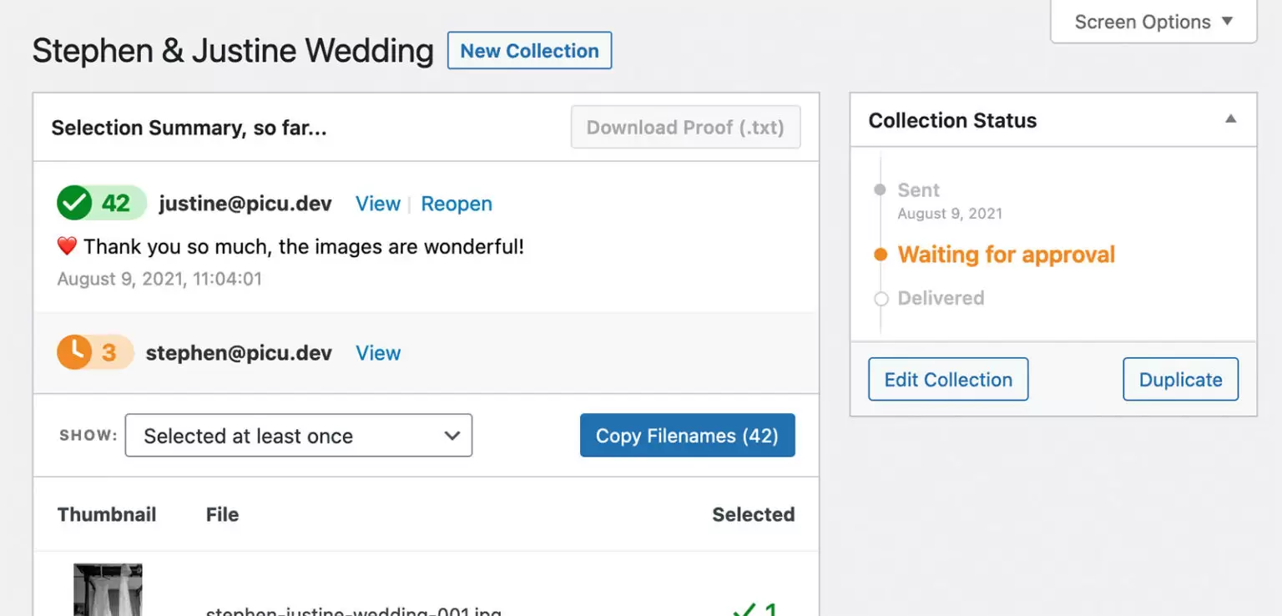The width and height of the screenshot is (1282, 616).
Task: Click the File column header
Action: (222, 514)
